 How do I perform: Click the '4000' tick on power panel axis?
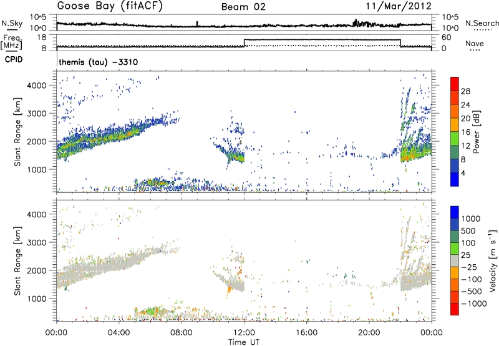click(x=37, y=86)
